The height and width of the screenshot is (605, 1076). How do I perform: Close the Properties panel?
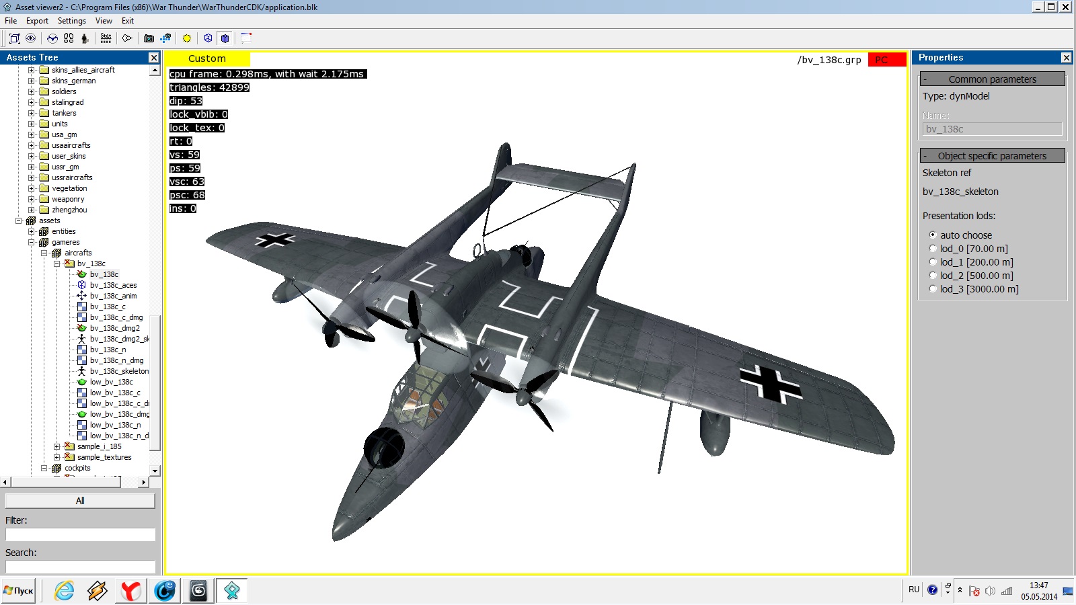click(x=1066, y=58)
